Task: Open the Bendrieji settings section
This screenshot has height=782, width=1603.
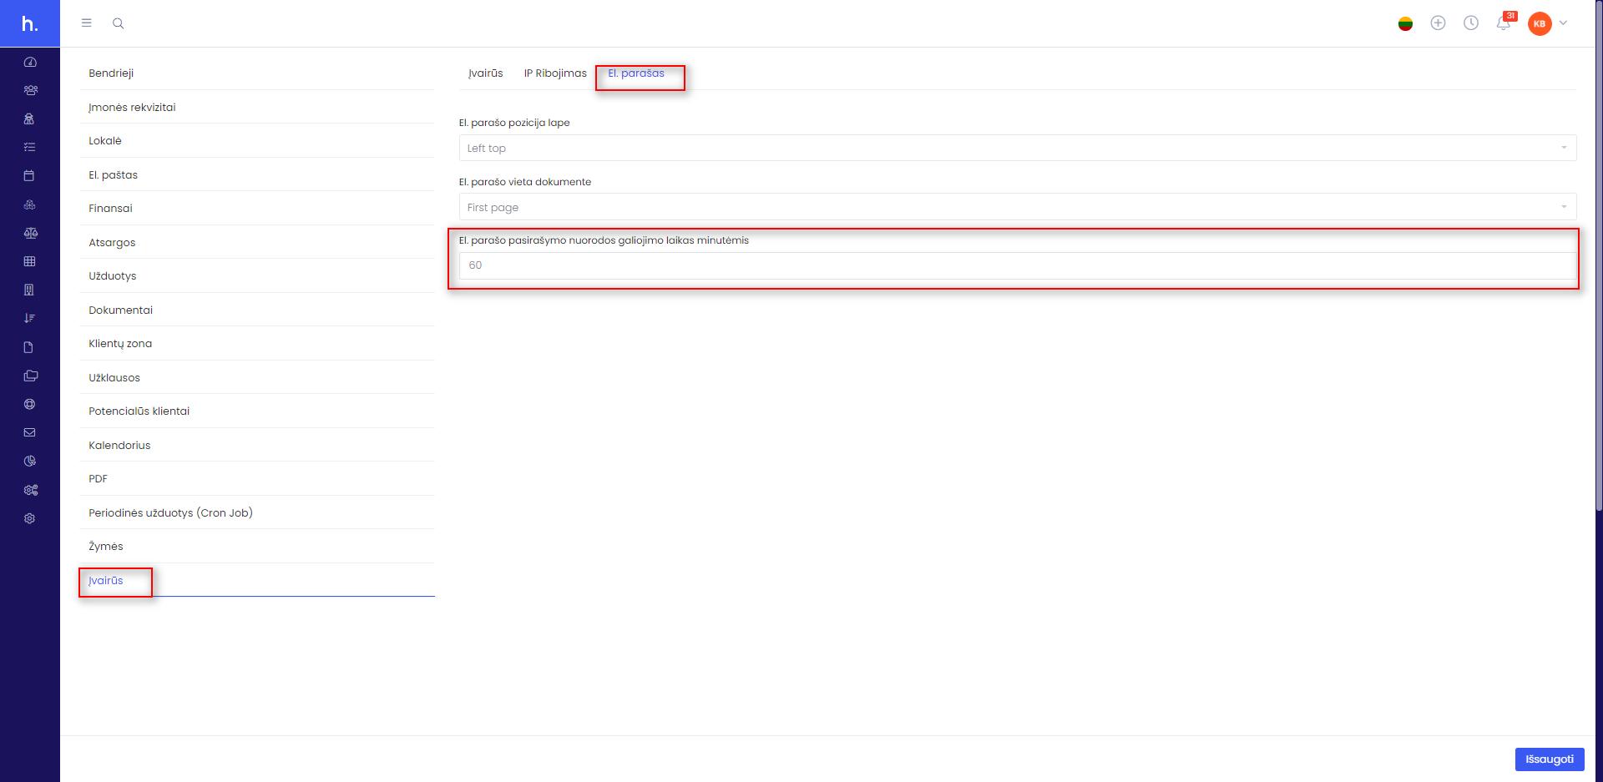Action: click(x=257, y=73)
